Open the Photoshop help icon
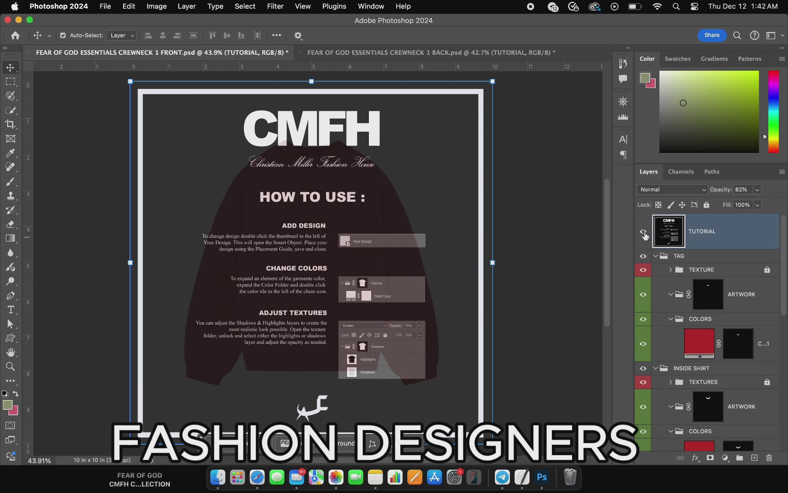 pyautogui.click(x=755, y=36)
